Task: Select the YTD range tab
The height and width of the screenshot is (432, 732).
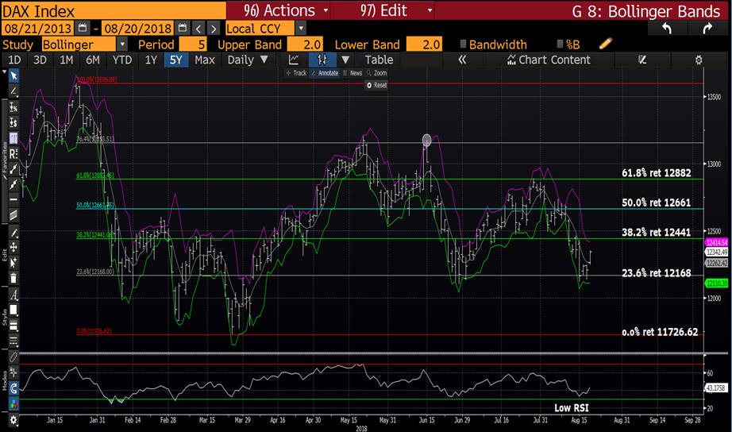Action: click(122, 60)
